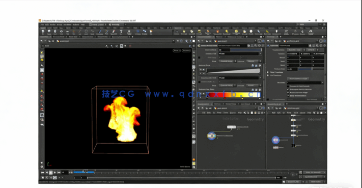Select the Metaball shelf tool
The height and width of the screenshot is (188, 362).
point(145,32)
